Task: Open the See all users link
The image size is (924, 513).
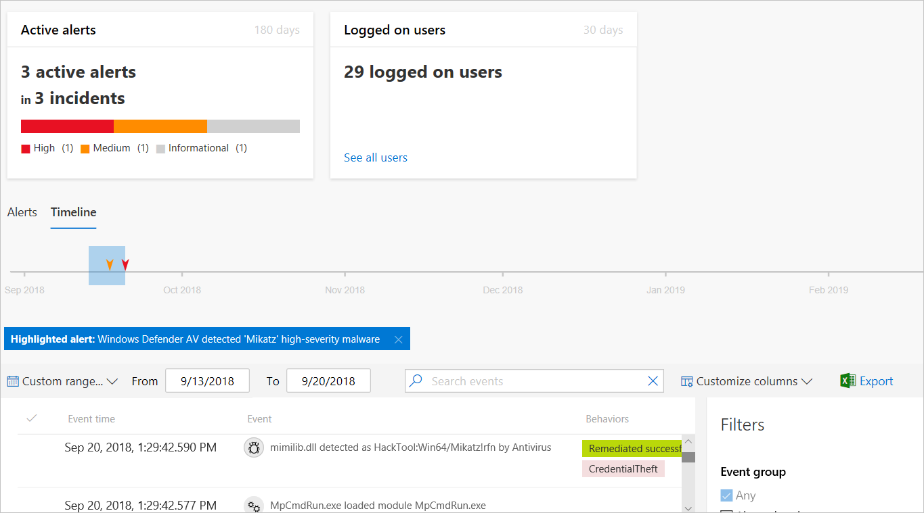Action: [x=376, y=157]
